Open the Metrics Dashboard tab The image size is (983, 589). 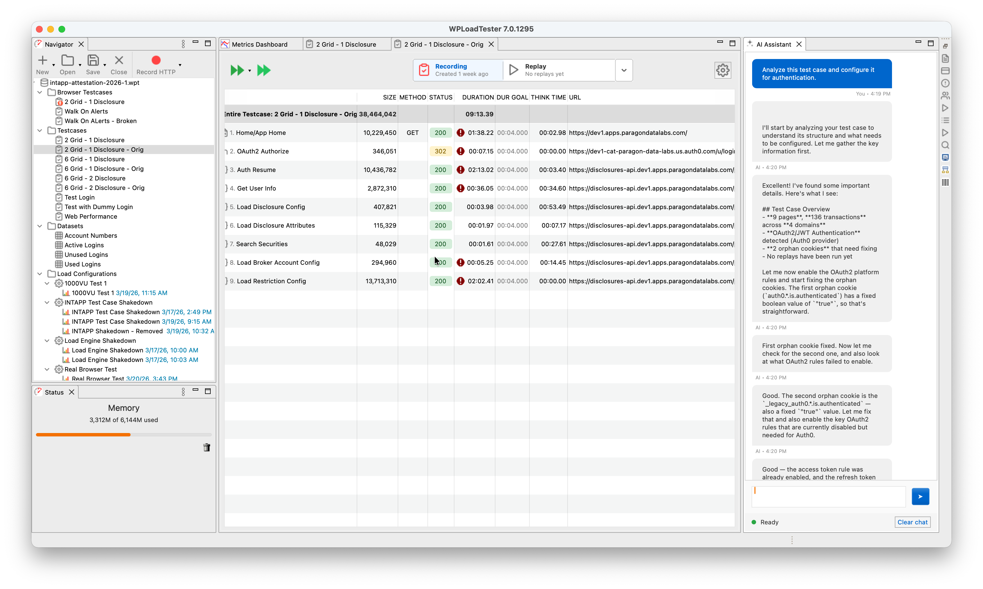(x=260, y=44)
